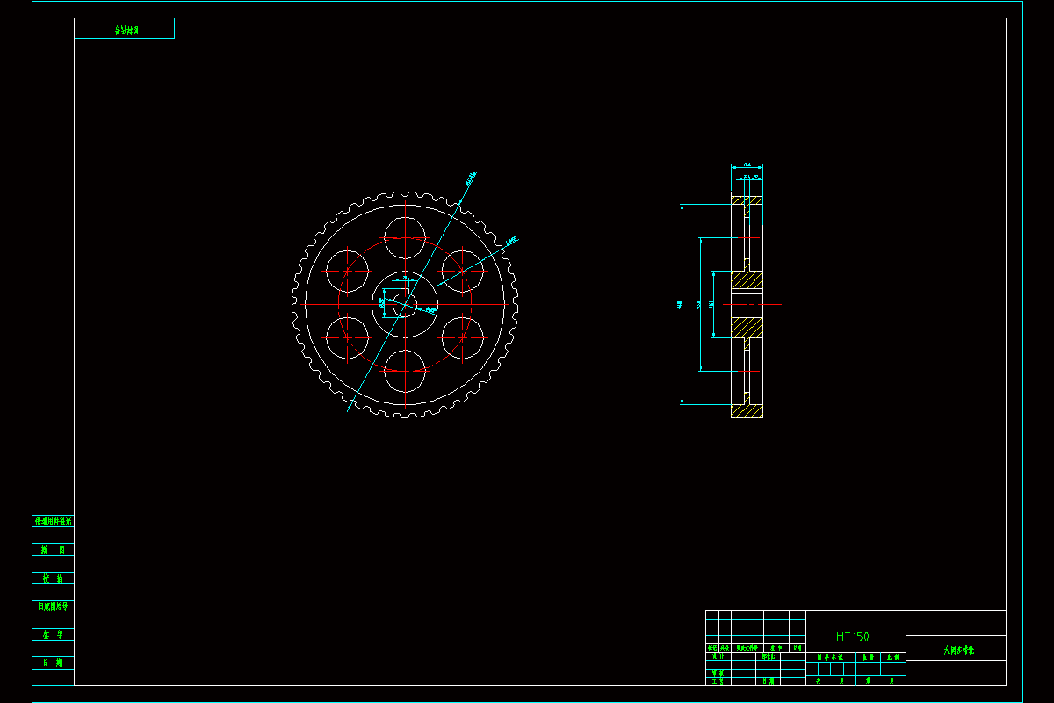Select the 更改文件号 column header

[x=747, y=648]
